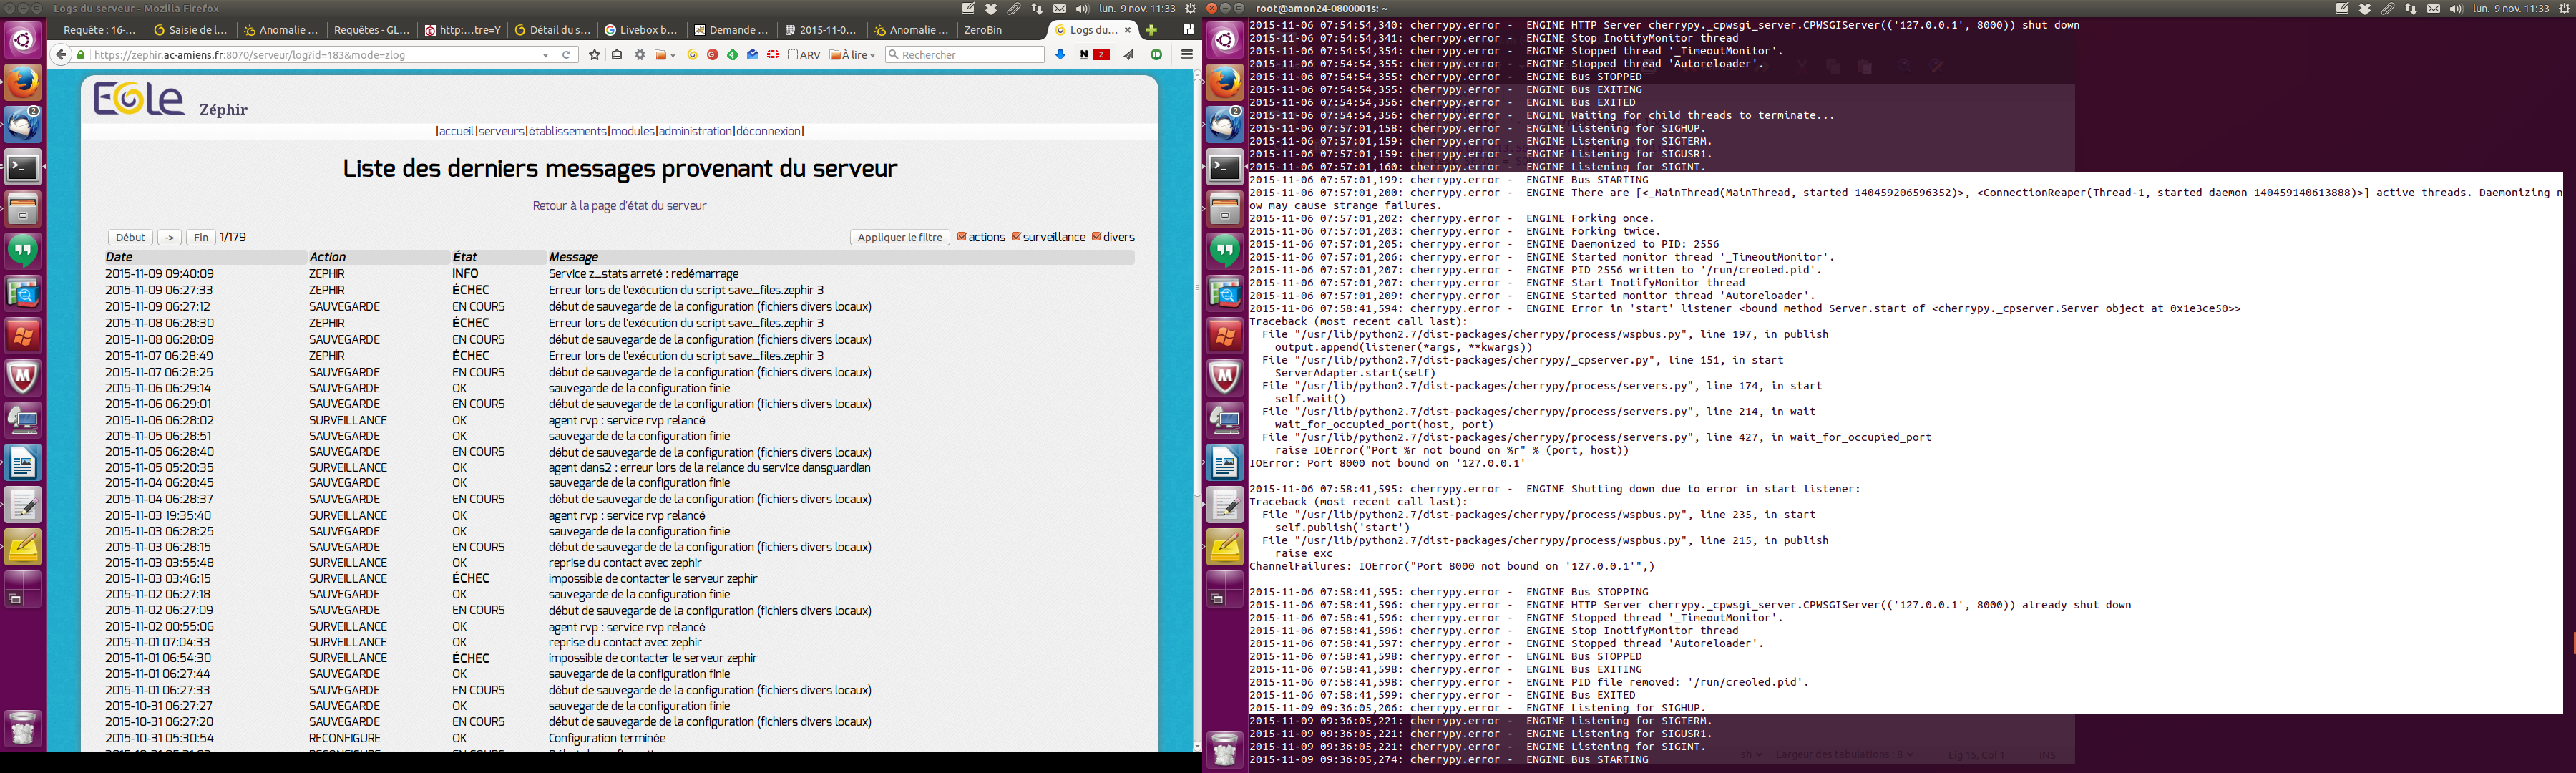Switch to the ZeroBin tab

coord(983,30)
